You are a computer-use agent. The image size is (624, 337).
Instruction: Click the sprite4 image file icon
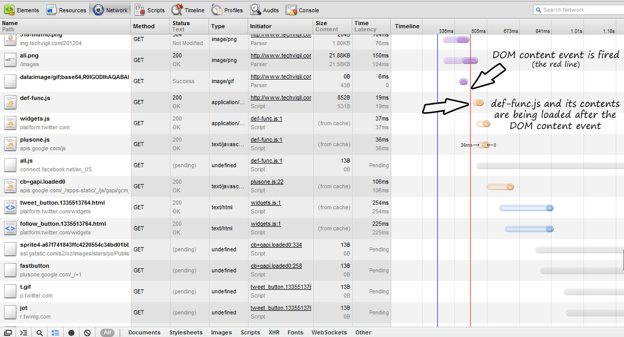pos(10,249)
